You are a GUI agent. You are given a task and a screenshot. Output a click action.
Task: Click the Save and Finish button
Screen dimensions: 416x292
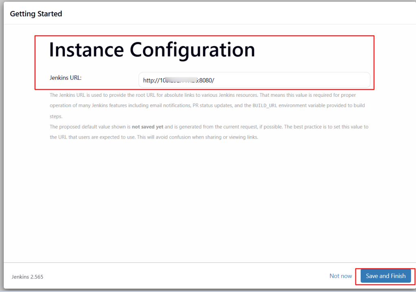point(386,276)
